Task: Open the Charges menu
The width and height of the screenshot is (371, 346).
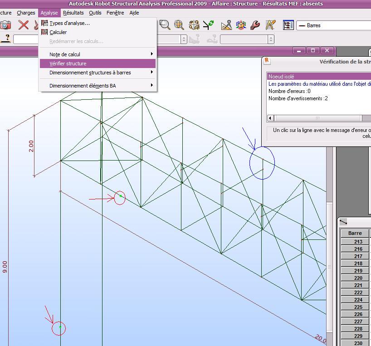Action: tap(26, 13)
